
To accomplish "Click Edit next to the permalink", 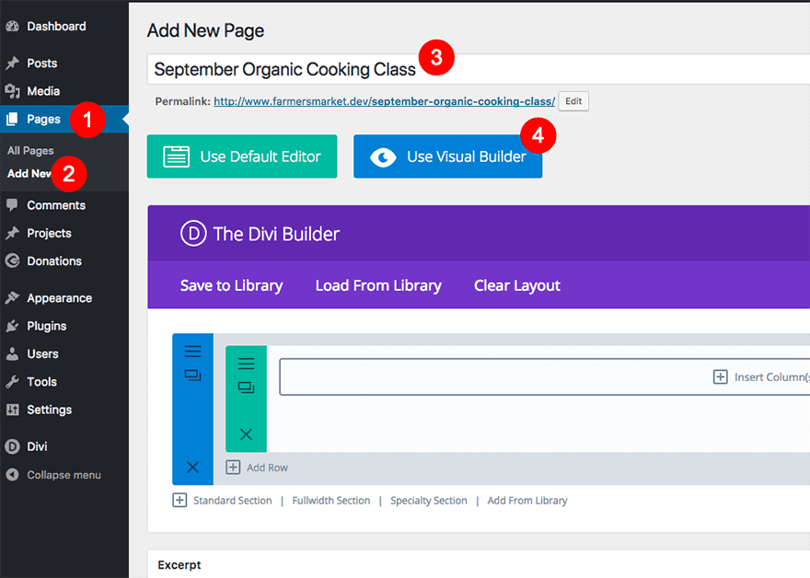I will (x=573, y=101).
